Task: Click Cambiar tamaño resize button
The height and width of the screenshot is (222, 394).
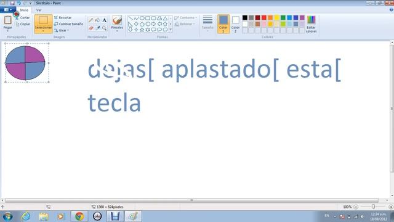Action: (x=68, y=24)
